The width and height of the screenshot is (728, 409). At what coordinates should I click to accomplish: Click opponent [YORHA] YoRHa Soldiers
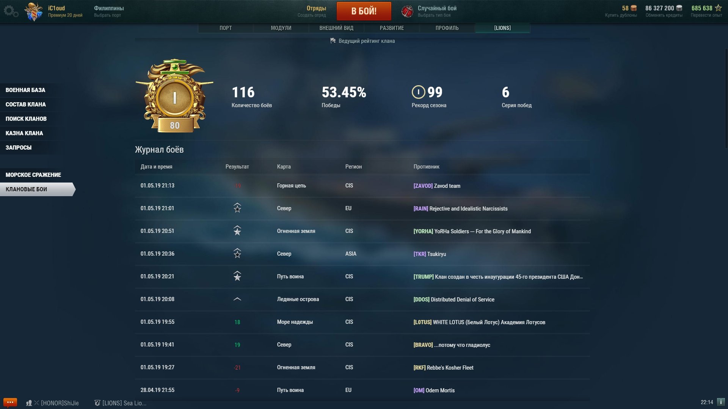(x=472, y=231)
